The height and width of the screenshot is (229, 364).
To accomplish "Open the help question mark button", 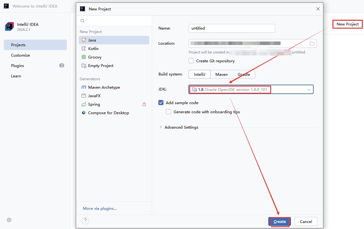I will pyautogui.click(x=85, y=221).
